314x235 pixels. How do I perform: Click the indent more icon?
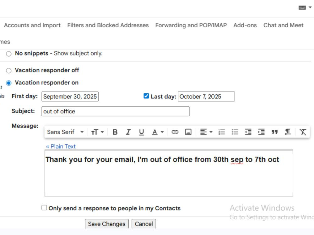point(261,132)
